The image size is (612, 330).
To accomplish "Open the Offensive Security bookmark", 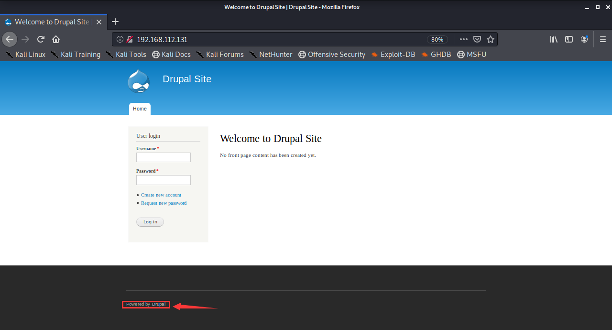I will (331, 55).
